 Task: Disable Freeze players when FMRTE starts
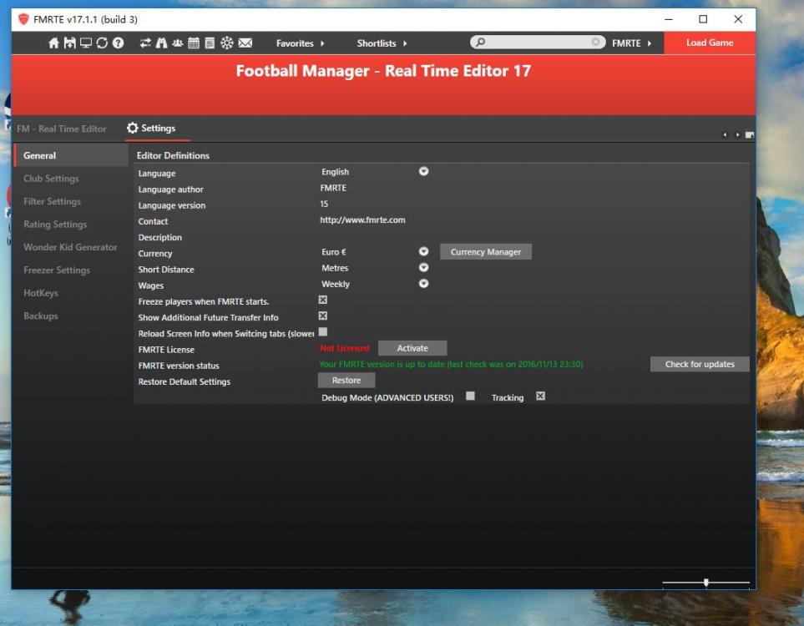click(x=323, y=300)
